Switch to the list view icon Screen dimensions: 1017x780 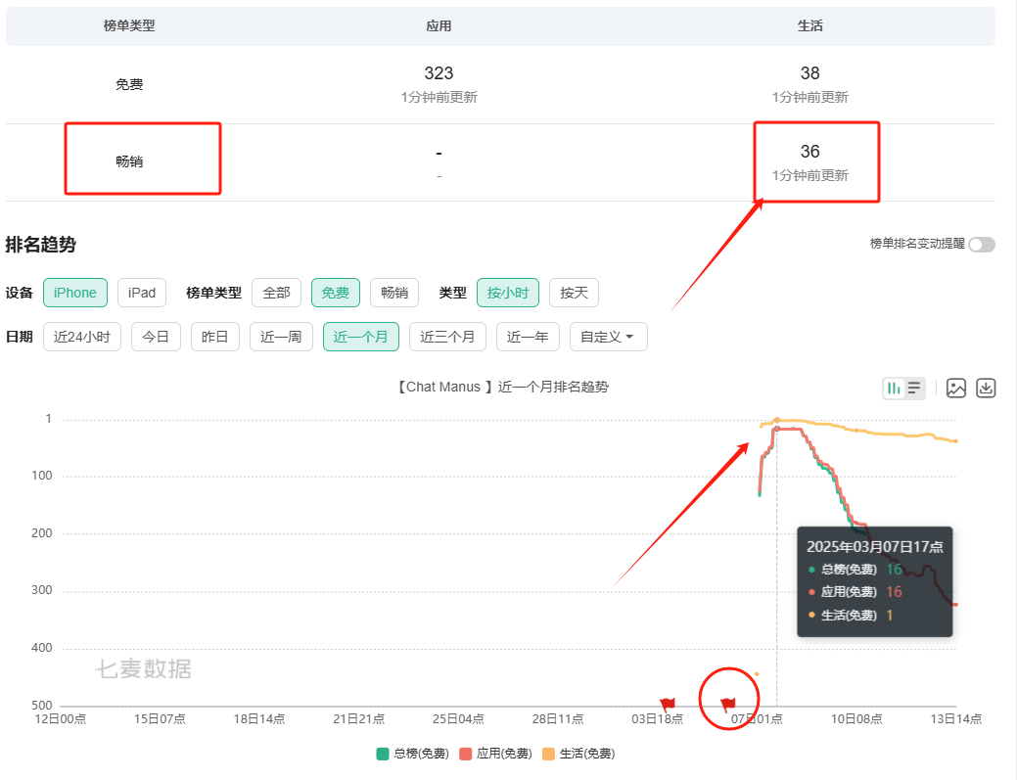click(x=914, y=389)
